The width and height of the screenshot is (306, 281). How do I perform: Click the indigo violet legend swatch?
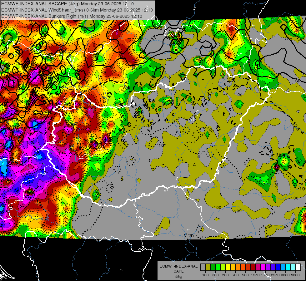click(273, 267)
